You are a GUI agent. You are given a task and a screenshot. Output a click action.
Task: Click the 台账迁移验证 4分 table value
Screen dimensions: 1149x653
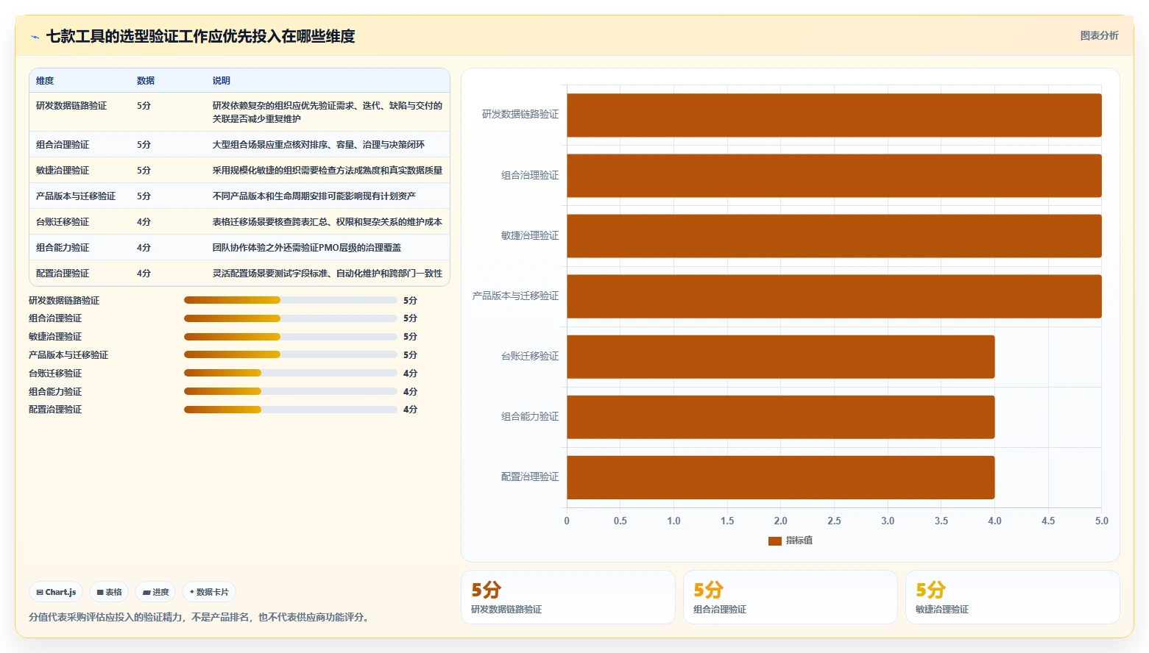click(144, 222)
